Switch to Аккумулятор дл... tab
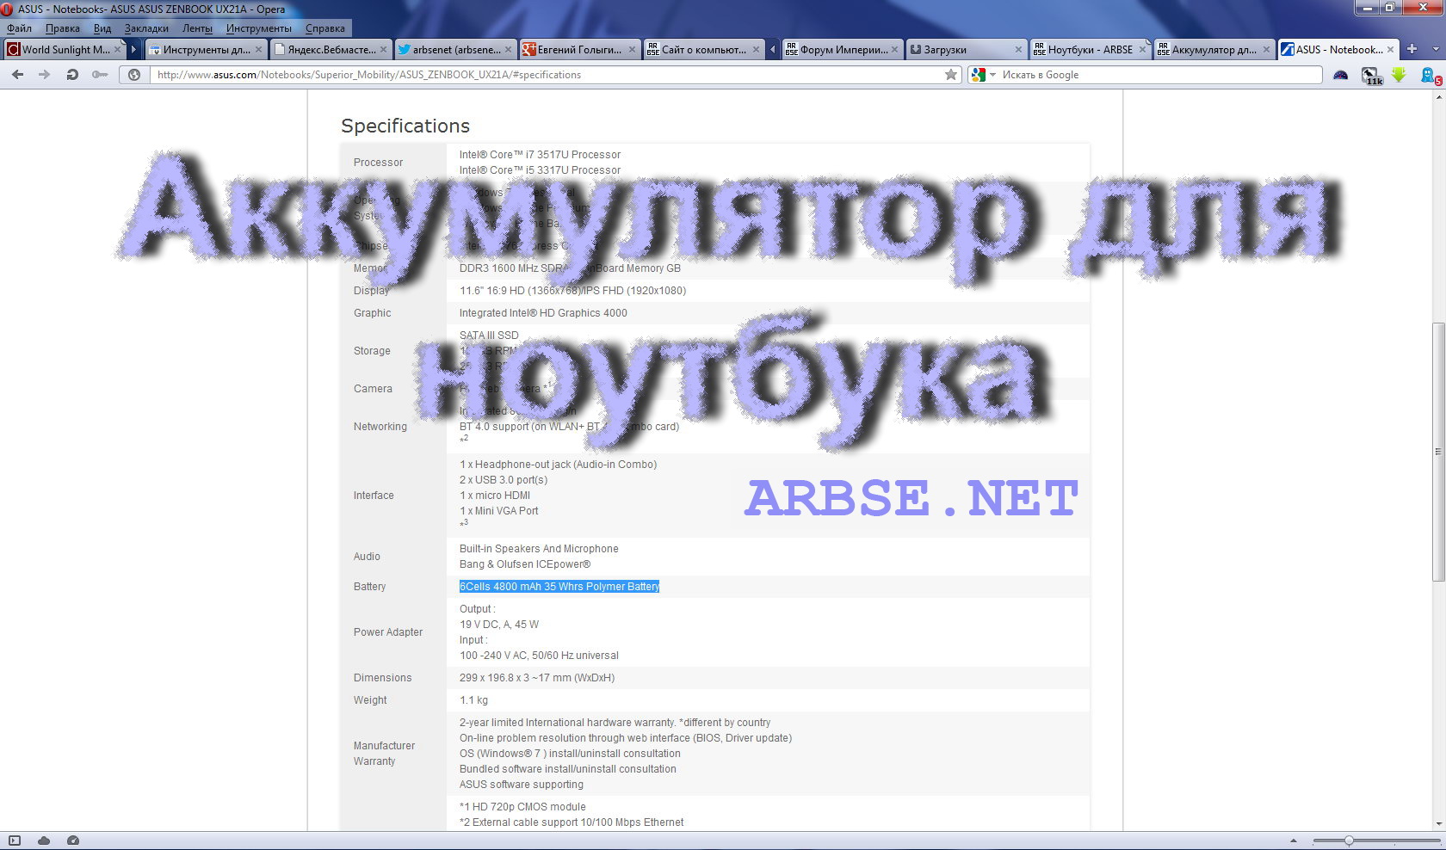Image resolution: width=1446 pixels, height=850 pixels. click(x=1214, y=50)
